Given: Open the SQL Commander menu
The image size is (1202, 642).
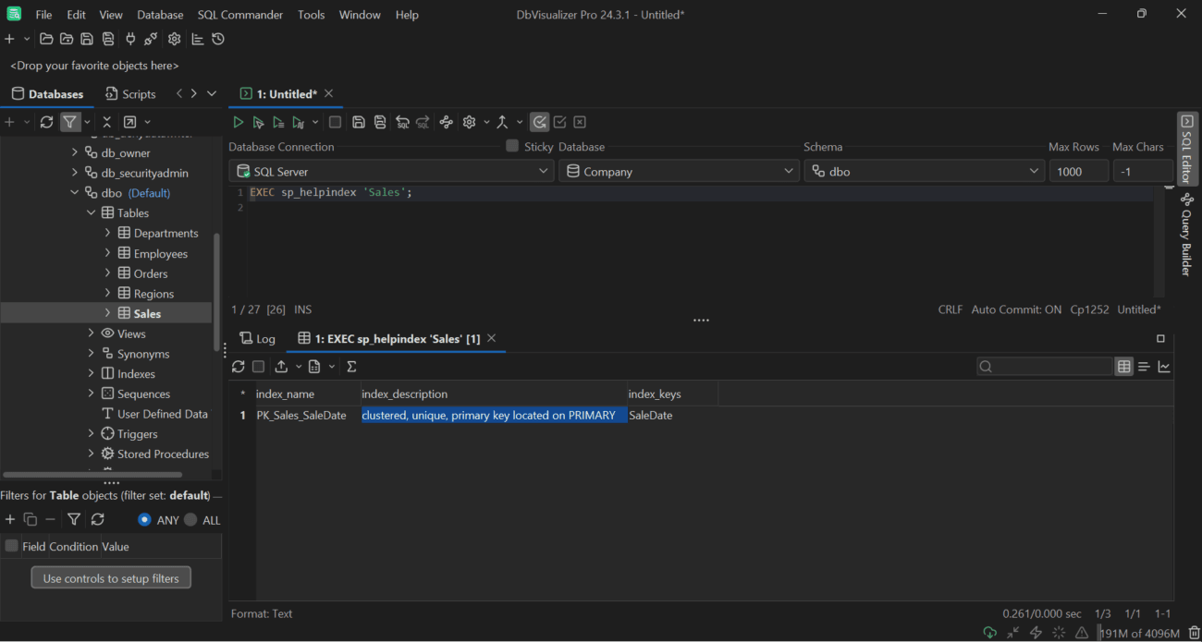Looking at the screenshot, I should coord(239,14).
